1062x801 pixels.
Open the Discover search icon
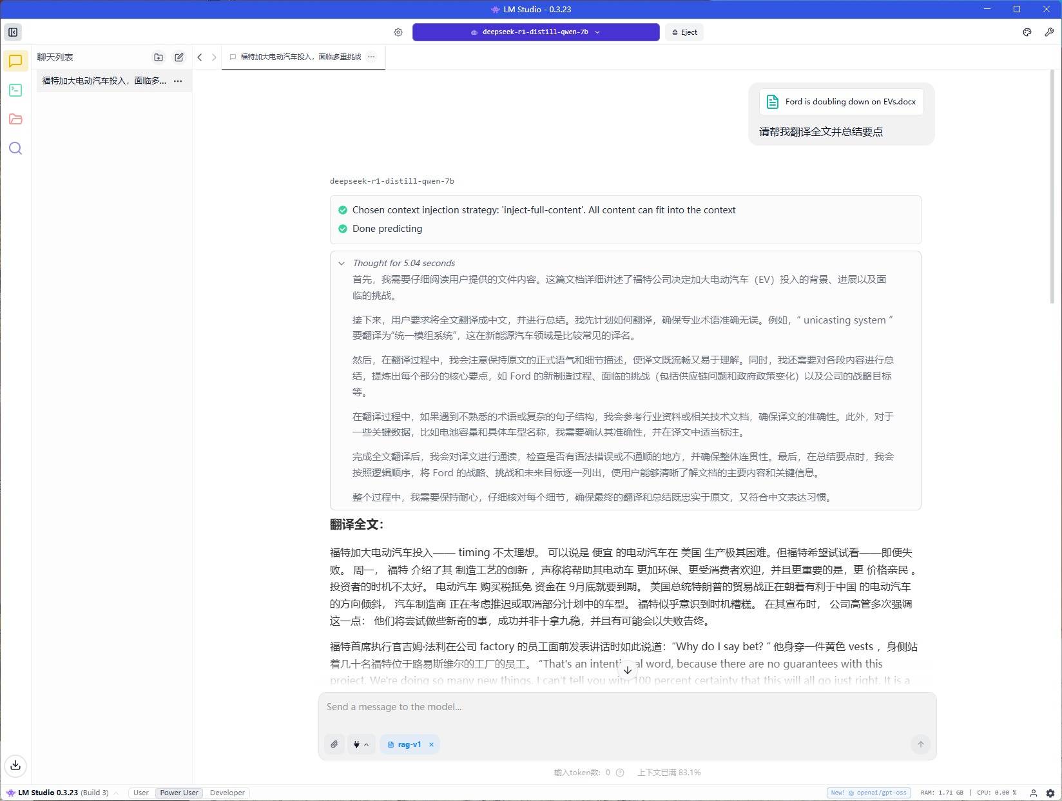(15, 149)
